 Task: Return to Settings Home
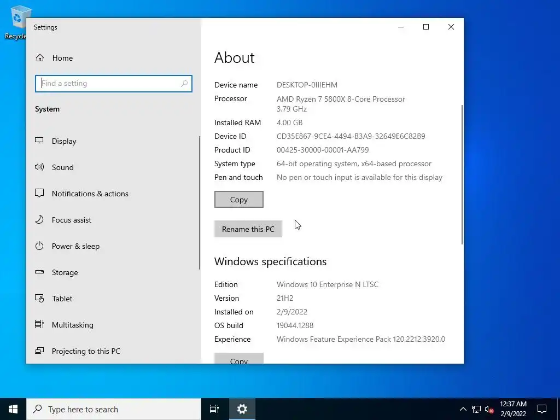113,58
